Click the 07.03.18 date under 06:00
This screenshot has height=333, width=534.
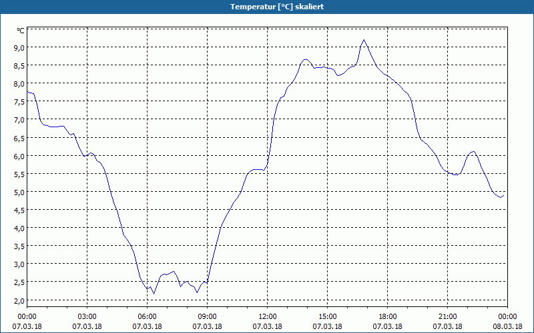pos(147,326)
